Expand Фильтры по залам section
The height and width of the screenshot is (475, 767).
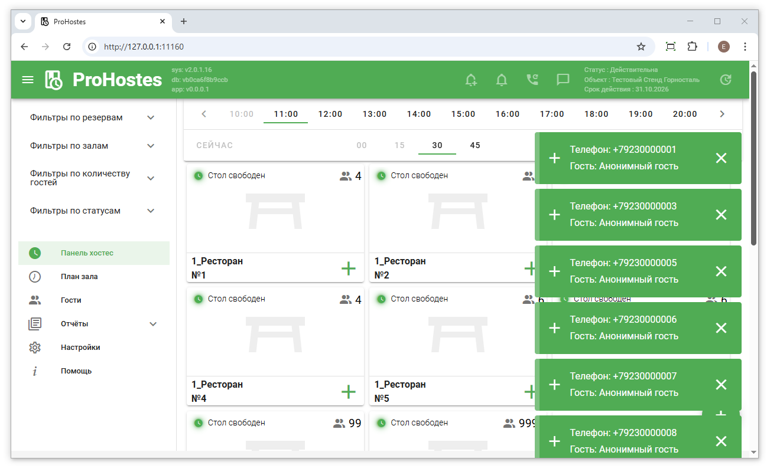151,146
